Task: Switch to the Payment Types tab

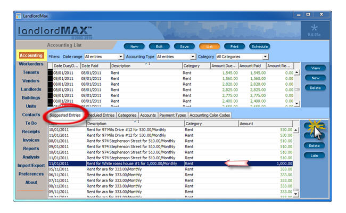Action: point(172,115)
